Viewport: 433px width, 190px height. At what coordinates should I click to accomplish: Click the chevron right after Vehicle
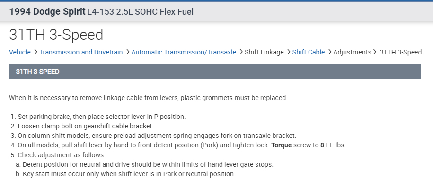pyautogui.click(x=35, y=52)
